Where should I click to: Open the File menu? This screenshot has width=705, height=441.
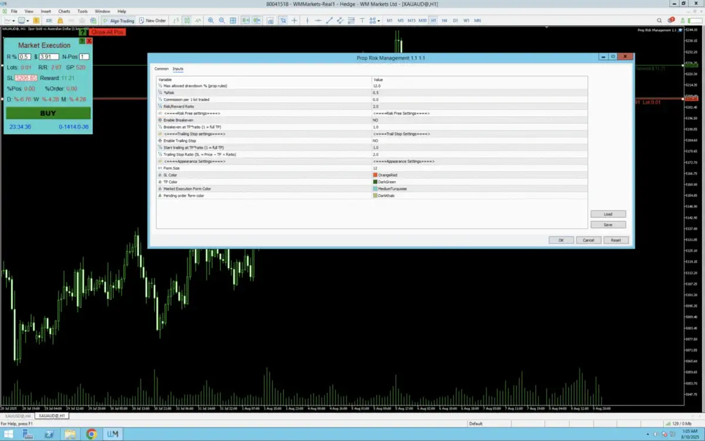tap(14, 11)
